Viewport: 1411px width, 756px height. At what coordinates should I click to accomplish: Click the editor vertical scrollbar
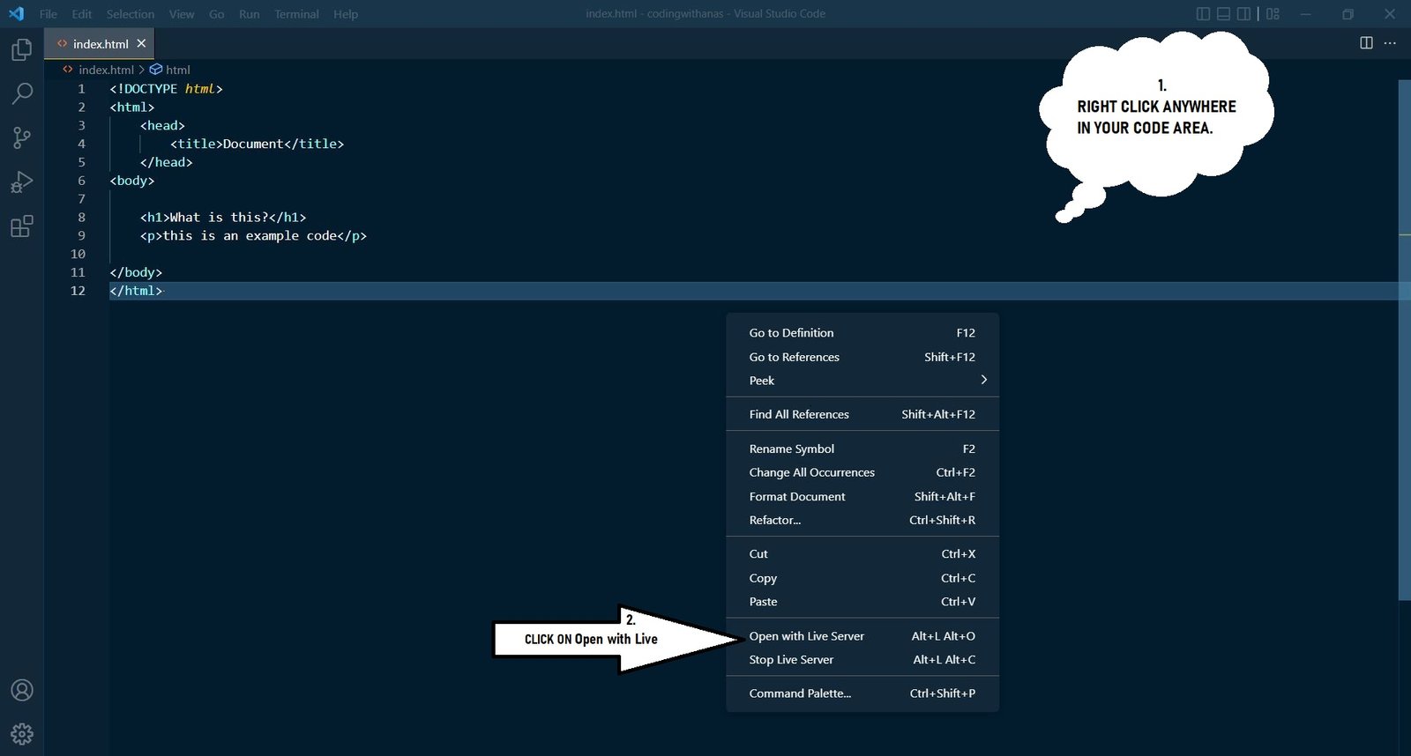point(1405,339)
